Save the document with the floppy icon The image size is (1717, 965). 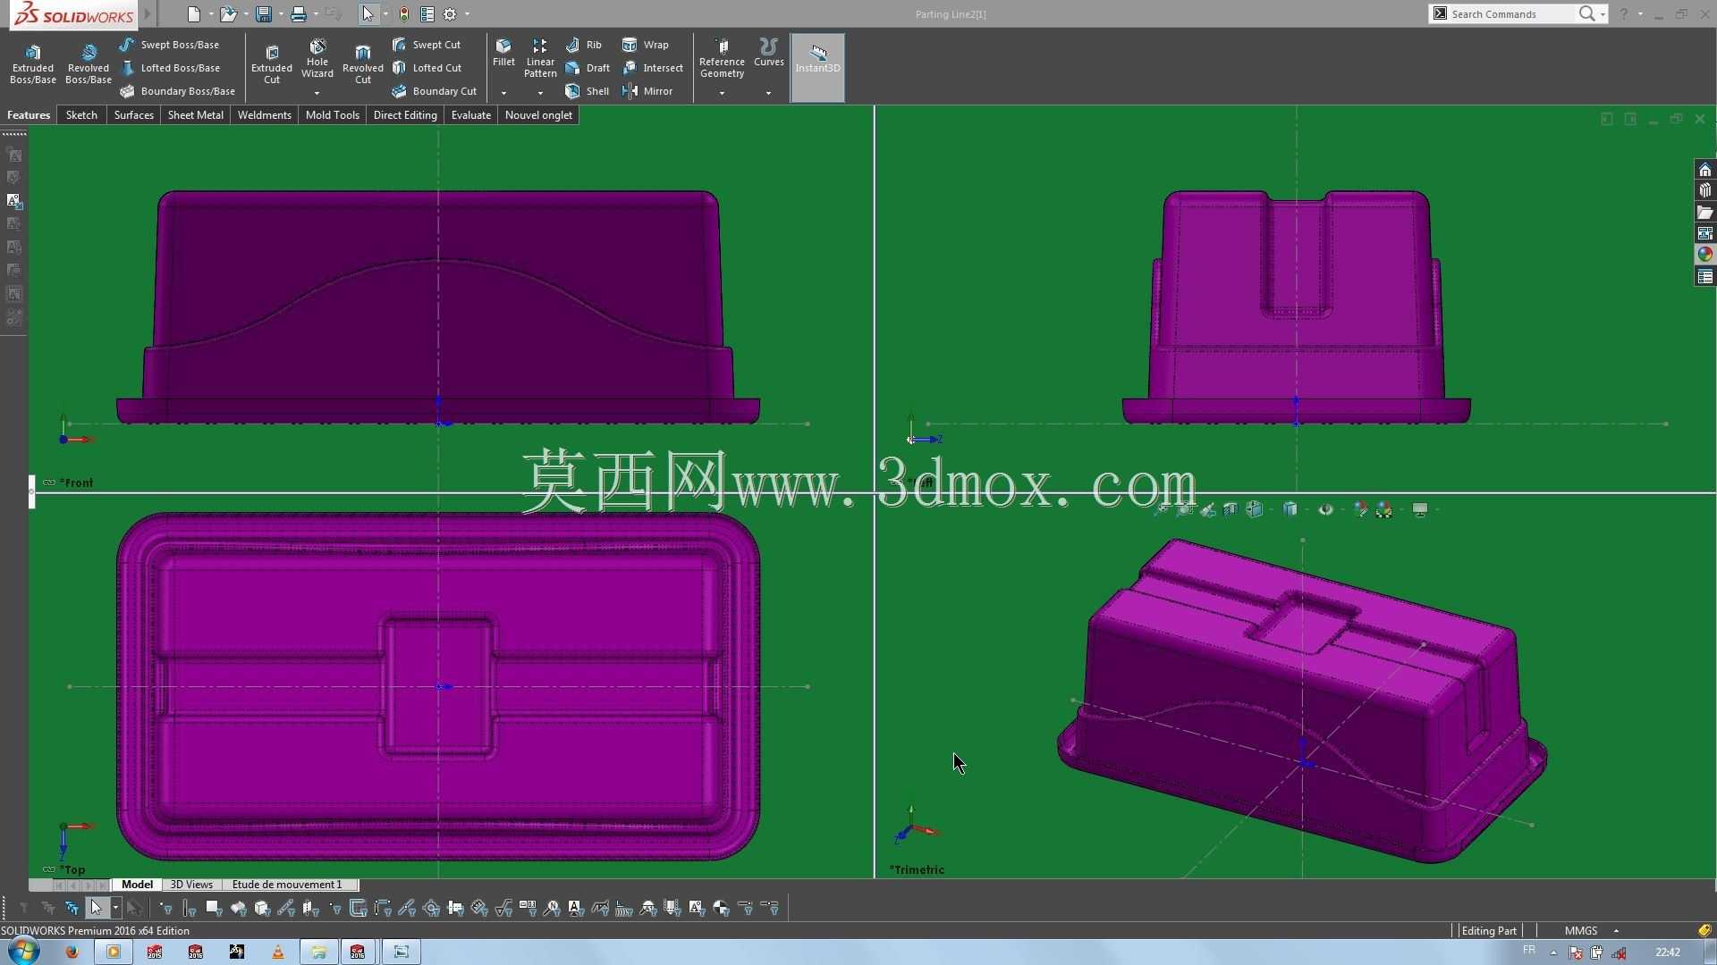click(263, 14)
